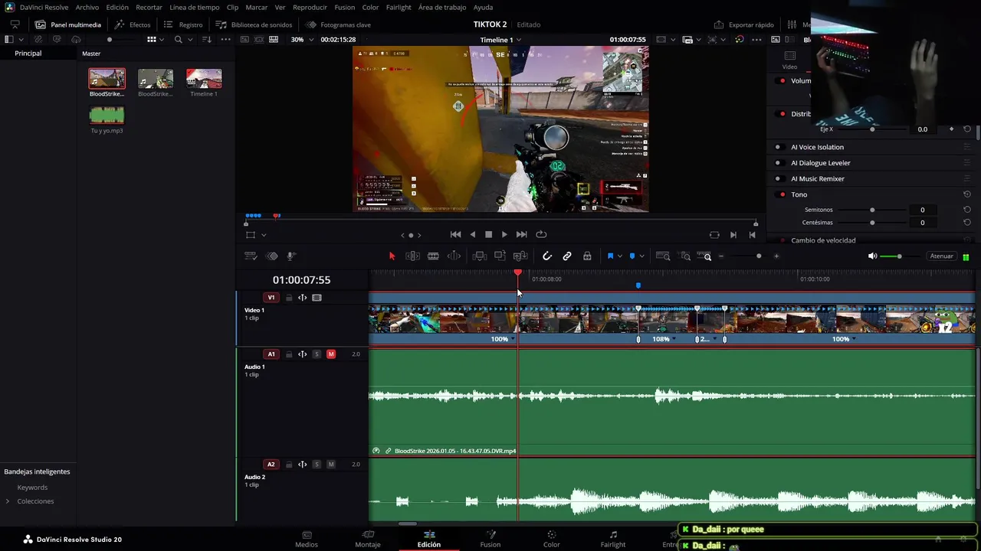Click the Insert clip icon
This screenshot has width=981, height=551.
point(480,256)
